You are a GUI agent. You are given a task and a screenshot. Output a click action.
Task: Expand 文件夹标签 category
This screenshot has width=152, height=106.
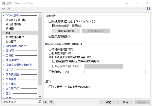point(3,74)
